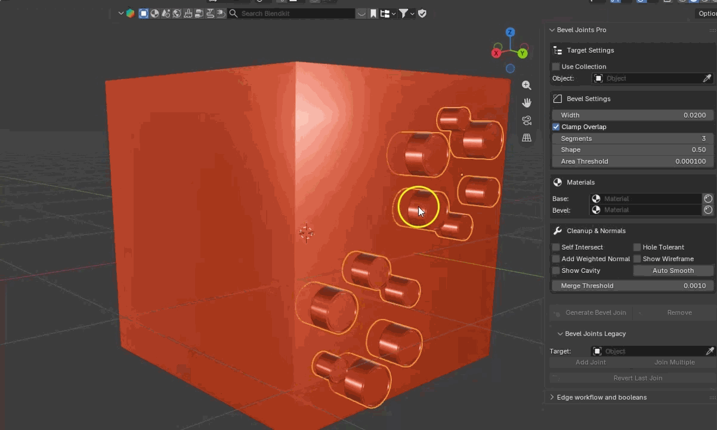Open the dropdown arrow before BlendKit logo

[x=121, y=13]
